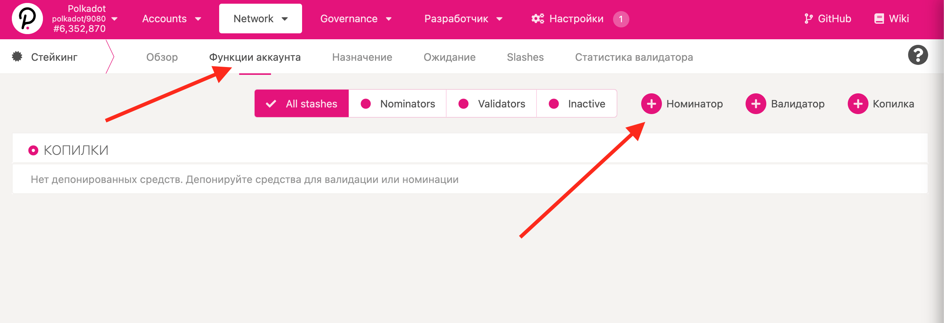The height and width of the screenshot is (323, 944).
Task: Expand the Accounts dropdown menu
Action: 172,19
